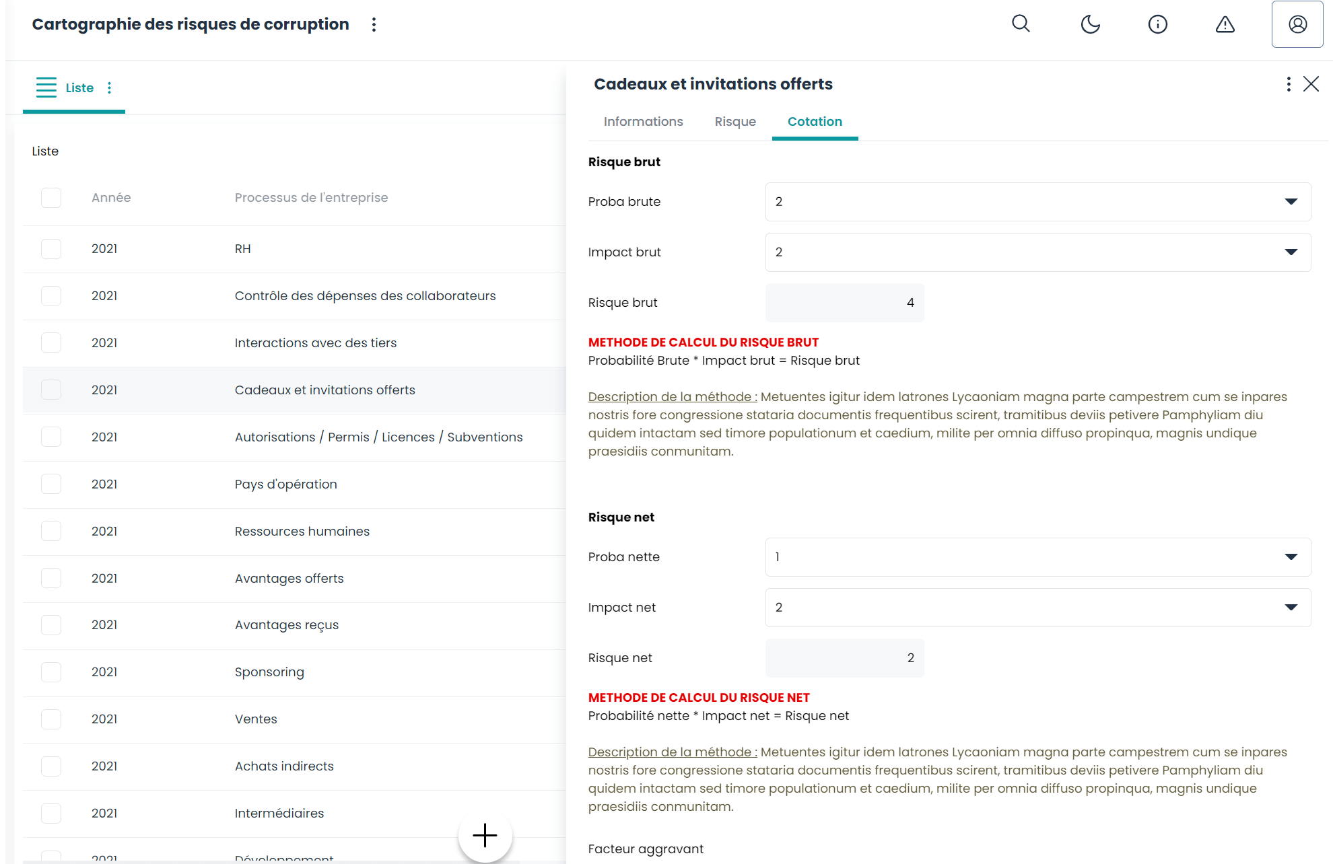Open the Proba nette dropdown
The width and height of the screenshot is (1333, 864).
[1038, 557]
